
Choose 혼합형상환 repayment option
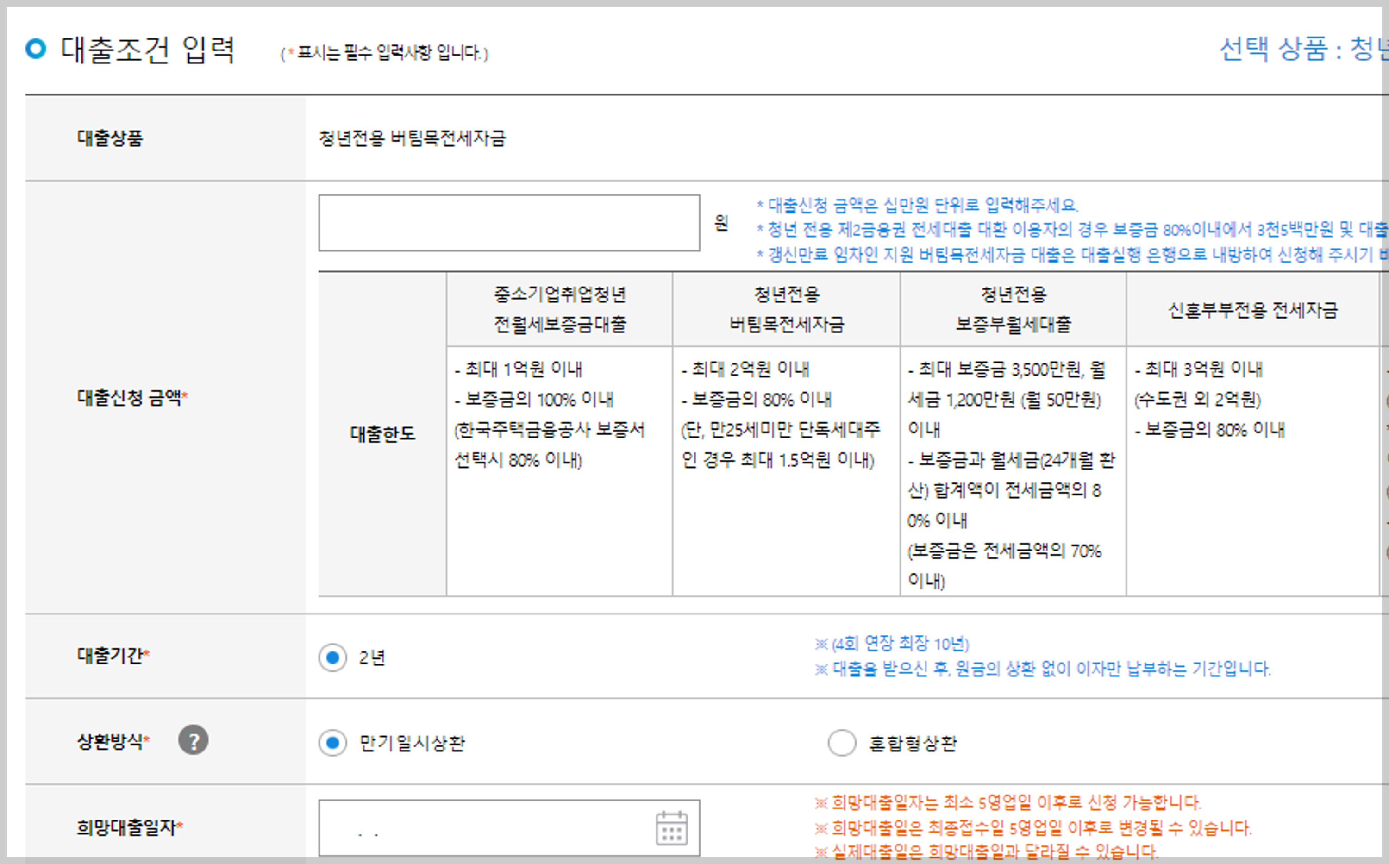(x=842, y=743)
